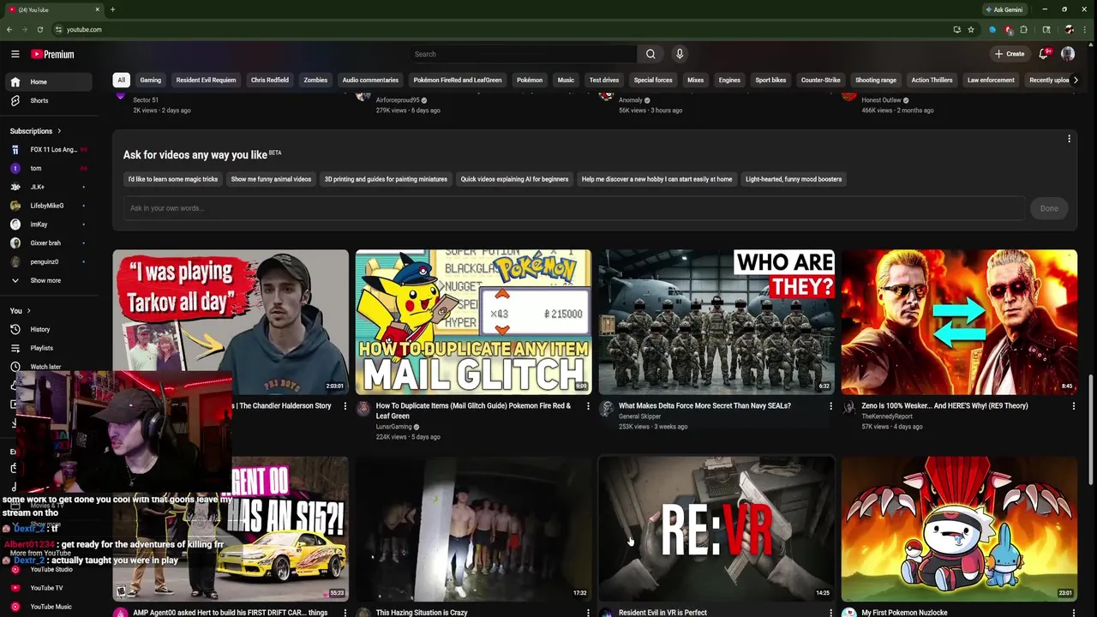The image size is (1097, 617).
Task: Open the hamburger guide menu
Action: pyautogui.click(x=15, y=54)
